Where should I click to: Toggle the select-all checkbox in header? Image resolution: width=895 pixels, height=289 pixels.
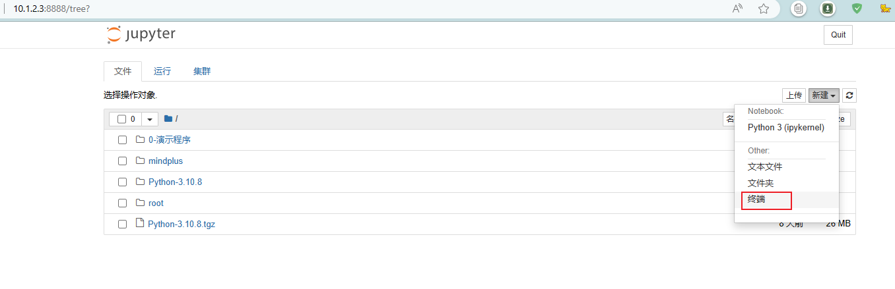pyautogui.click(x=121, y=119)
